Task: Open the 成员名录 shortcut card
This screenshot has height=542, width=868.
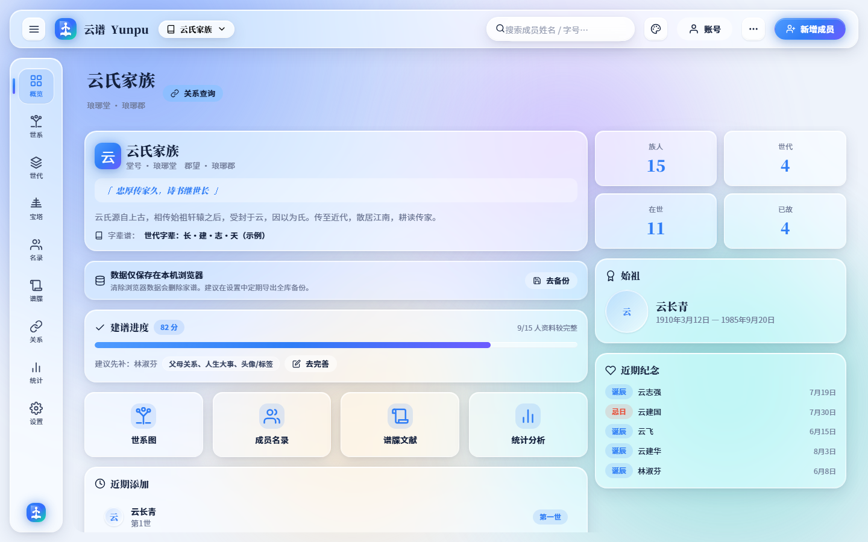Action: point(272,425)
